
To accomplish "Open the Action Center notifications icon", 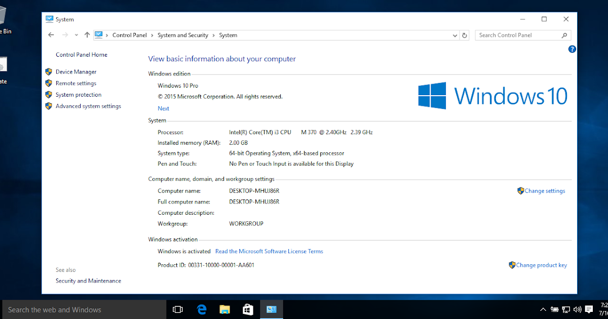I will [x=589, y=309].
